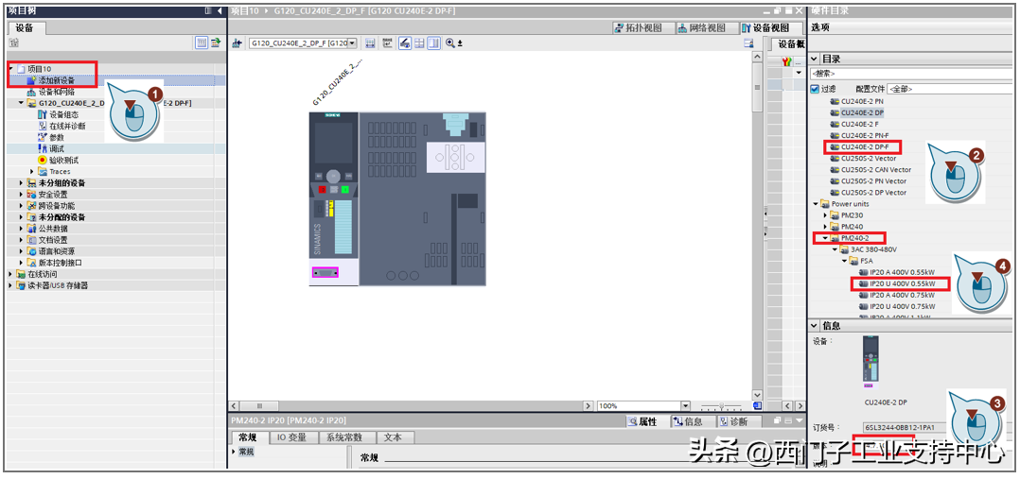Viewport: 1020px width, 479px height.
Task: Select IP20 U 400V 0.55kW power module
Action: 901,283
